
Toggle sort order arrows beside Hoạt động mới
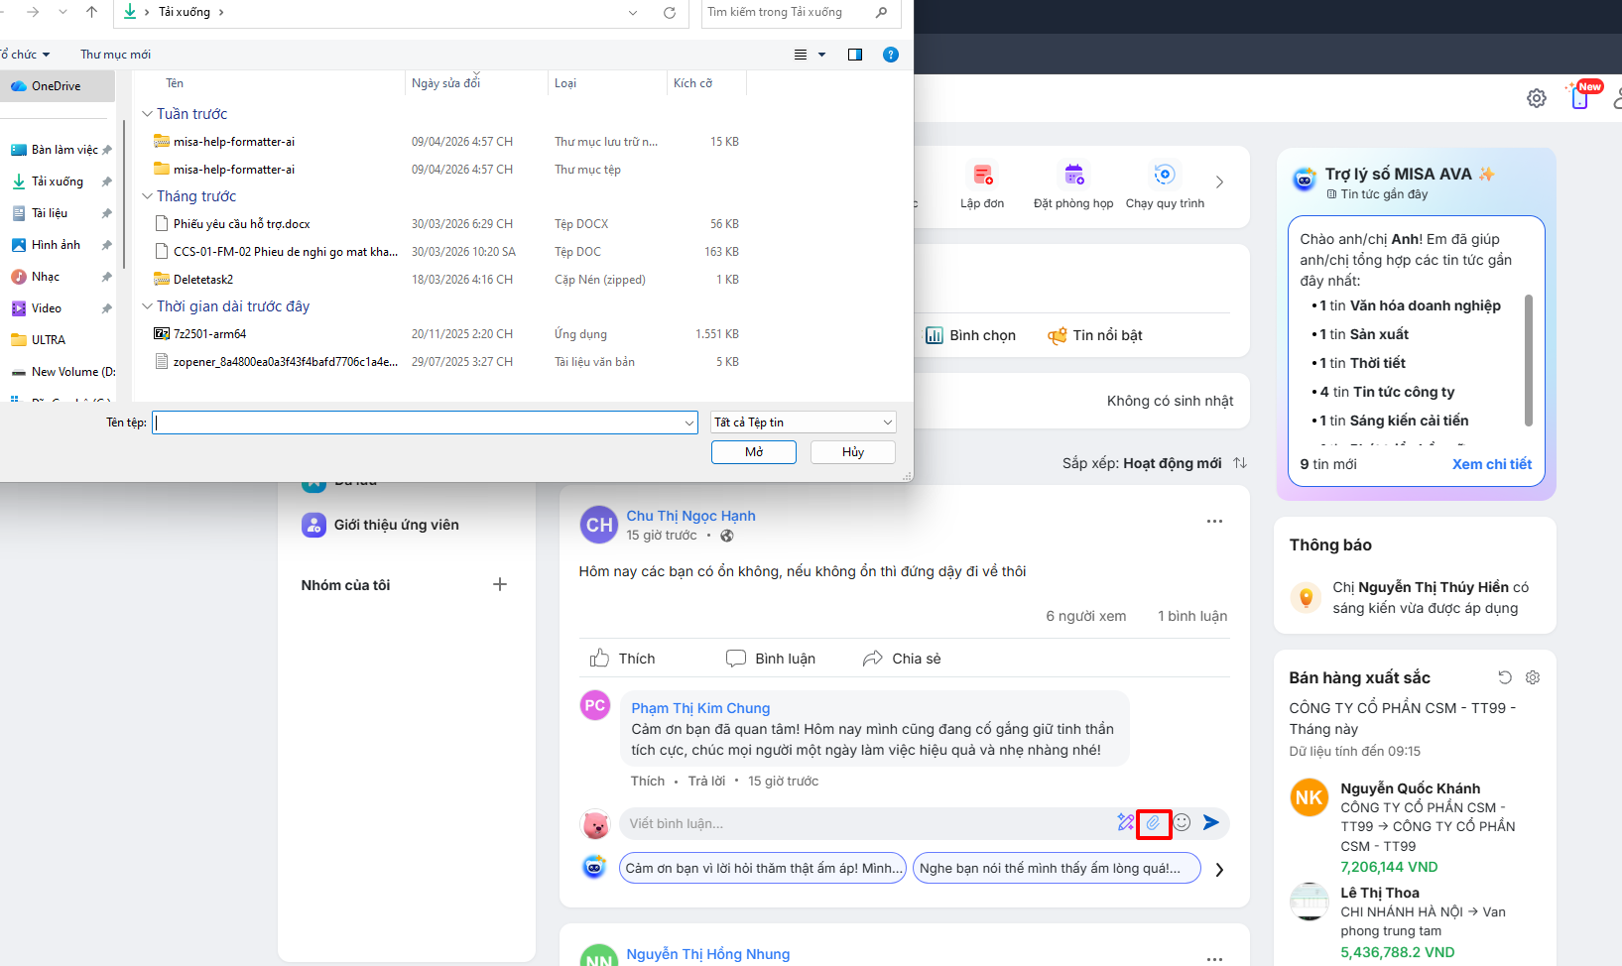click(1240, 463)
